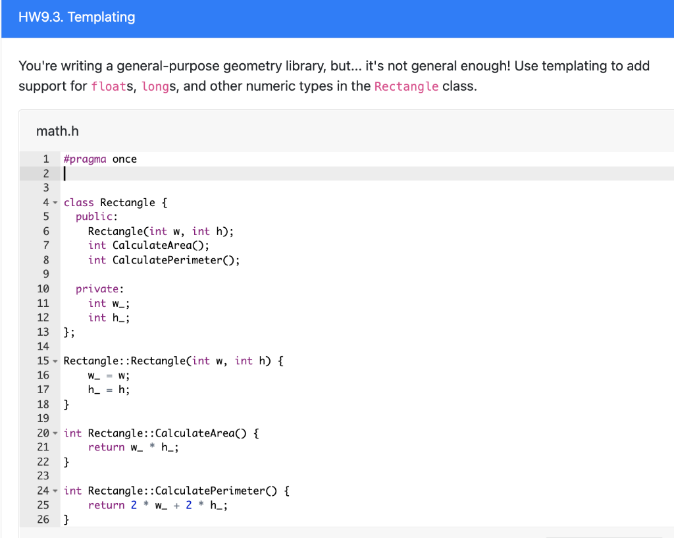
Task: Click line number 26 in the gutter
Action: (43, 519)
